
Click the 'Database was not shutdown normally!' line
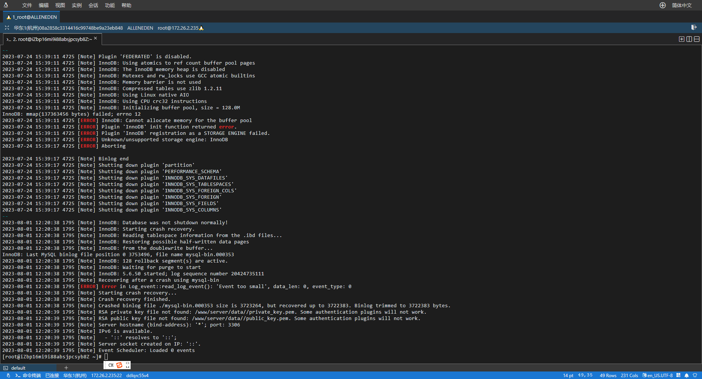pos(115,223)
